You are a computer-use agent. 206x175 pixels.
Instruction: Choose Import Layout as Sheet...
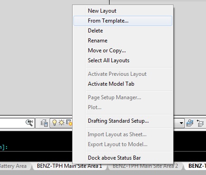coord(123,134)
